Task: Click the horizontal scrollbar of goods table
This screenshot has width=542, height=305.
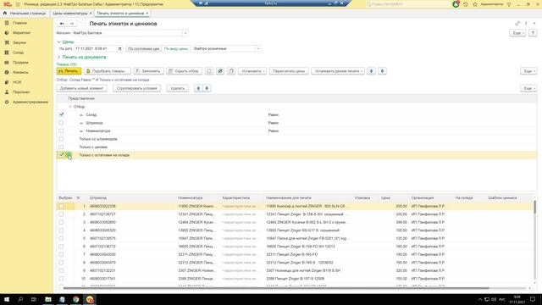Action: [x=277, y=288]
